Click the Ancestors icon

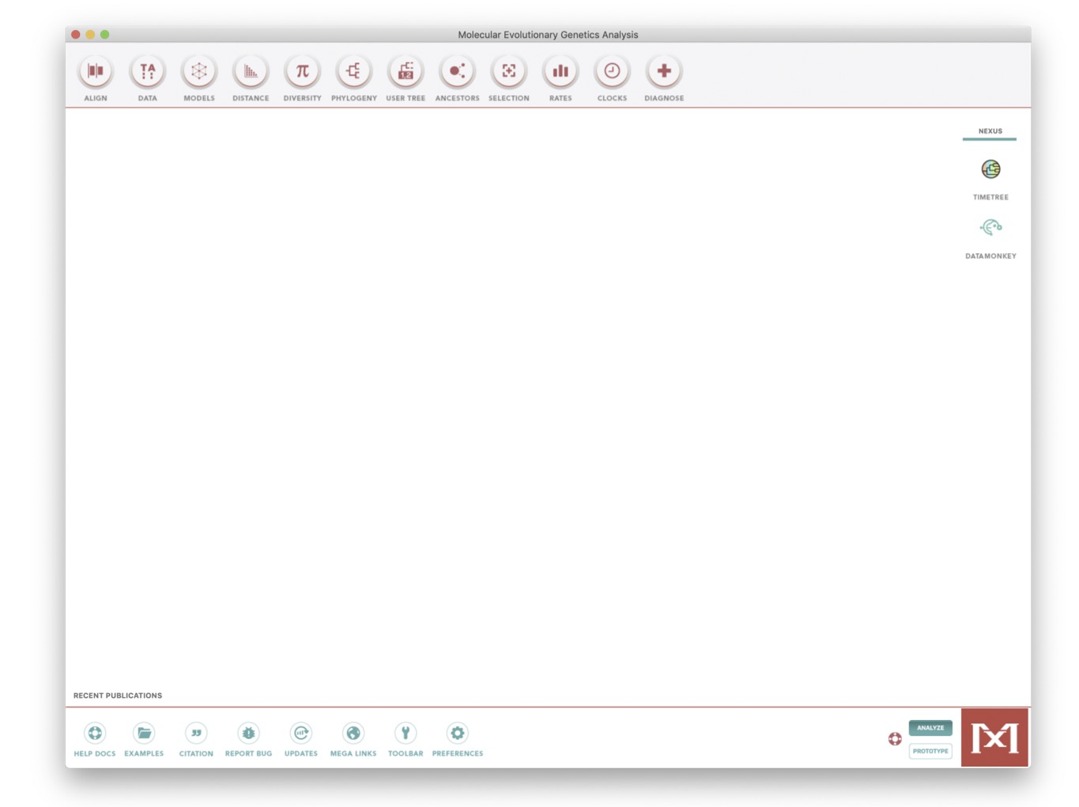pos(457,72)
